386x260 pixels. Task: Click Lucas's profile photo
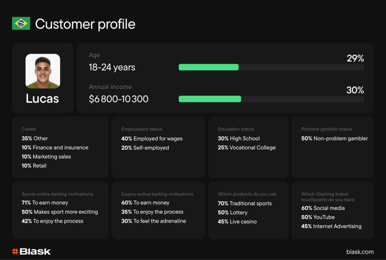(43, 71)
